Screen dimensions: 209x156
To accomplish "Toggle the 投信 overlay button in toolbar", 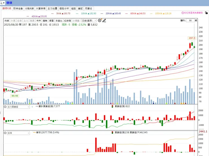I will [19, 21].
